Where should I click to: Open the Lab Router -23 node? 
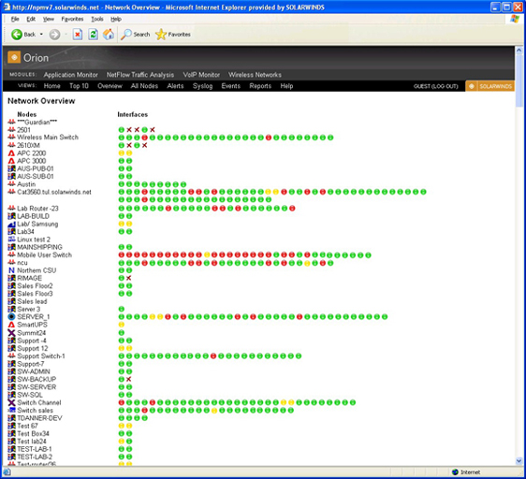coord(37,209)
